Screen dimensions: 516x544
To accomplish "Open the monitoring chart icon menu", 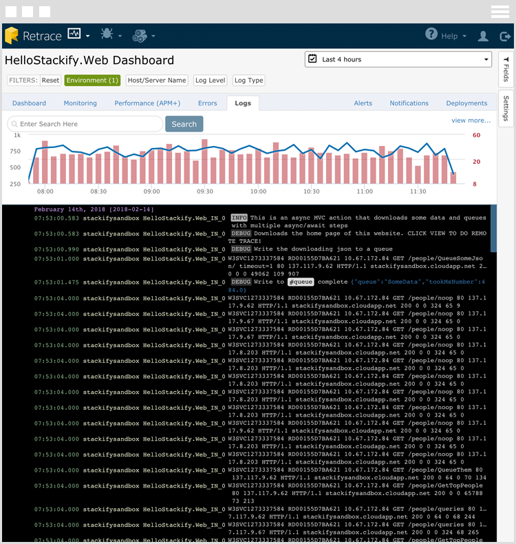I will click(74, 34).
